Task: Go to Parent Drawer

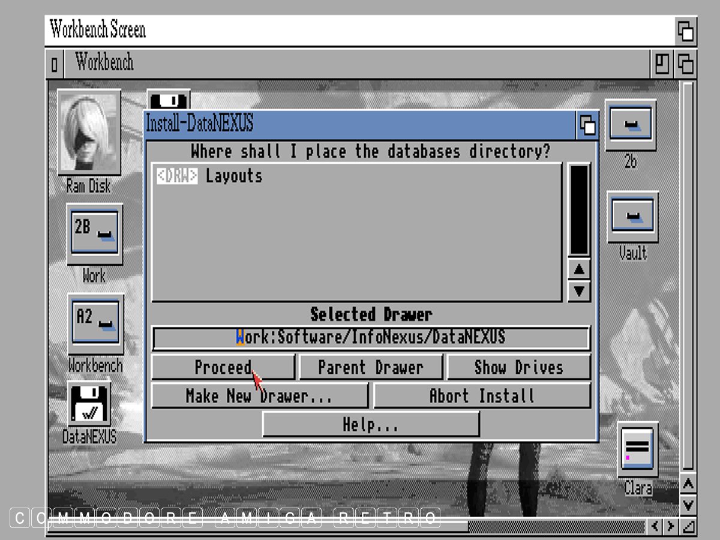Action: coord(370,367)
